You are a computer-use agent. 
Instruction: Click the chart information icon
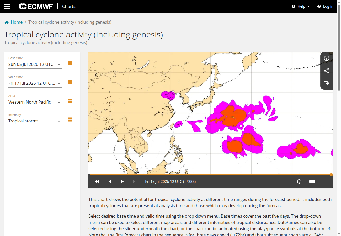327,58
